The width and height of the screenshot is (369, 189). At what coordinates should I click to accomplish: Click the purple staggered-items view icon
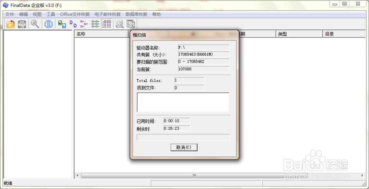84,24
